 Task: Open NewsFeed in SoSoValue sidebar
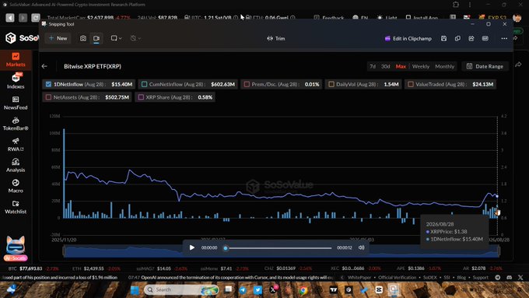click(16, 103)
